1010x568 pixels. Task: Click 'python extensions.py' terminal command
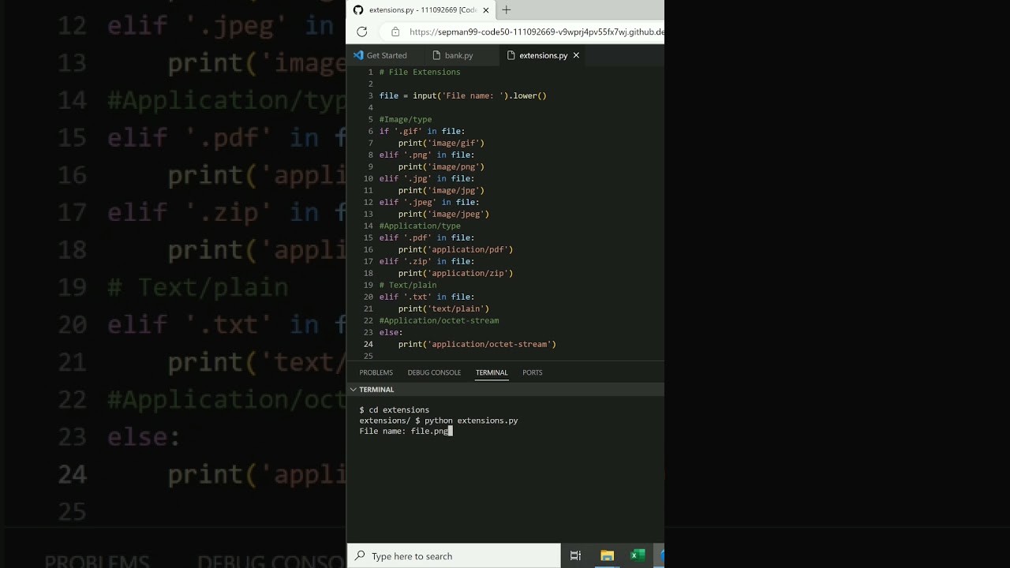point(471,420)
